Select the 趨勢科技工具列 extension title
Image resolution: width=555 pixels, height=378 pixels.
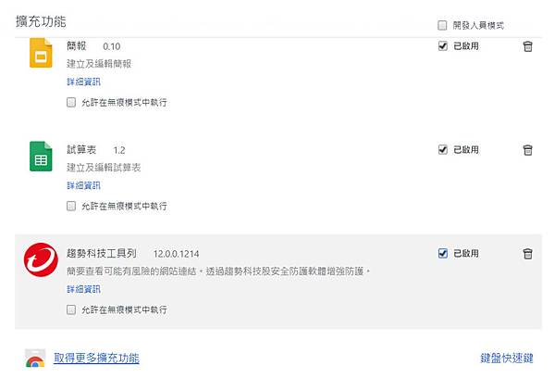(102, 253)
